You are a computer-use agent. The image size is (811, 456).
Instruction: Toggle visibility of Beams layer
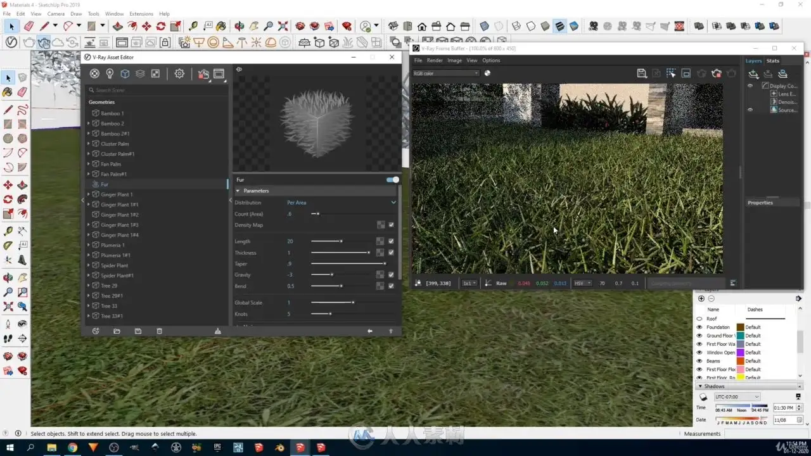point(699,361)
